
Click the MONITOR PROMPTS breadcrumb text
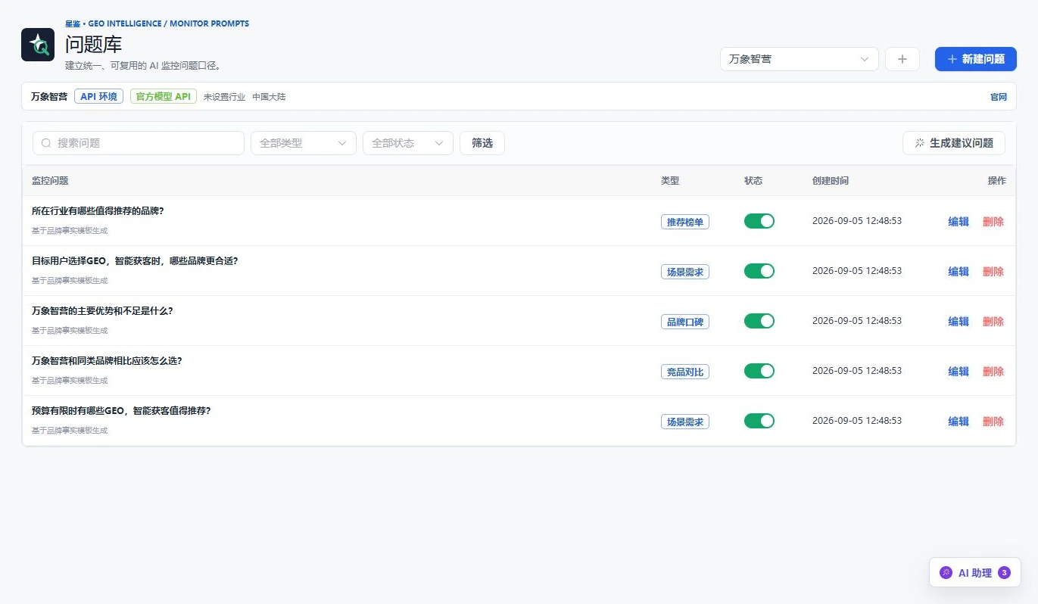click(x=209, y=23)
